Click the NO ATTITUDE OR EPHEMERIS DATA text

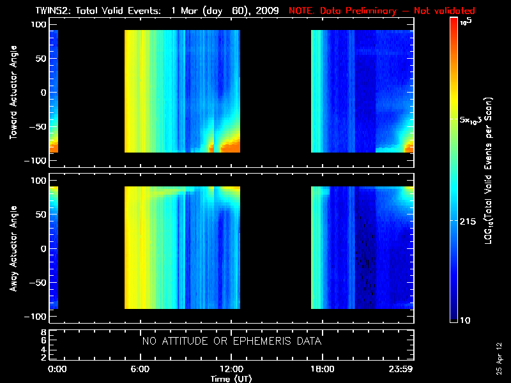(232, 341)
